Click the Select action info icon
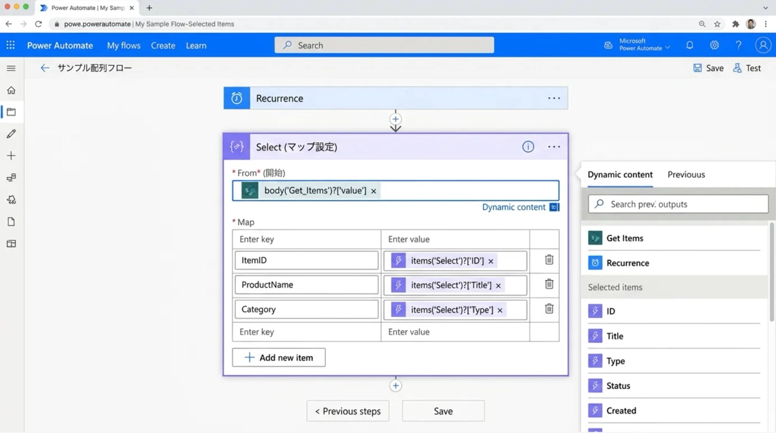The image size is (776, 433). [528, 147]
